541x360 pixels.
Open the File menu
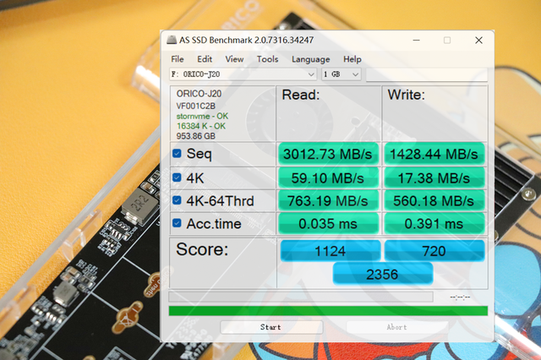[178, 59]
